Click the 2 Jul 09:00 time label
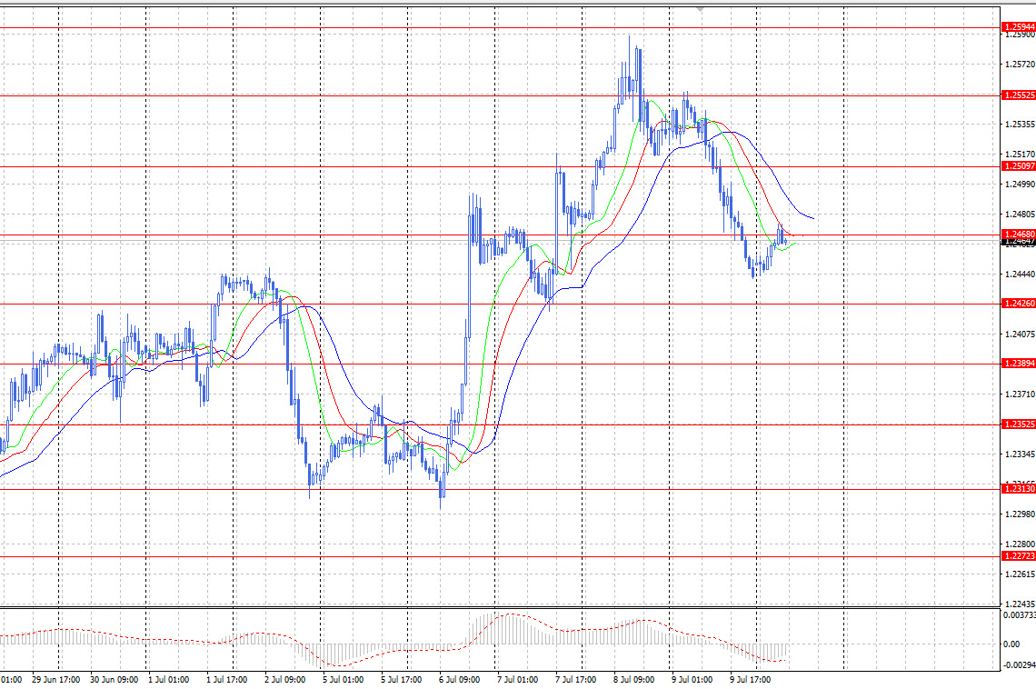 [284, 680]
